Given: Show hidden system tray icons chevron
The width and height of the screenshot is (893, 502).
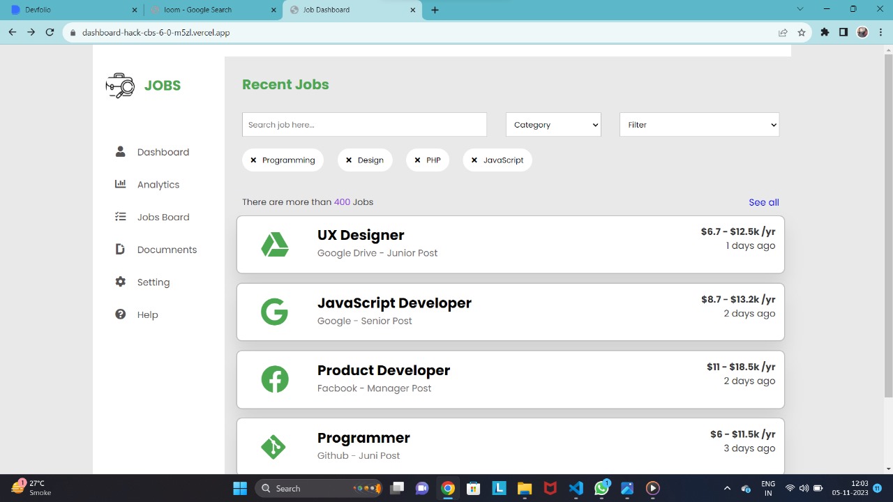Looking at the screenshot, I should pos(727,488).
